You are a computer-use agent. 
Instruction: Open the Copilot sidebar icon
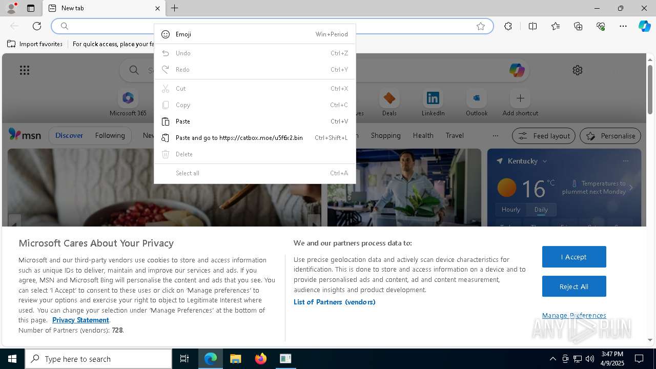644,26
